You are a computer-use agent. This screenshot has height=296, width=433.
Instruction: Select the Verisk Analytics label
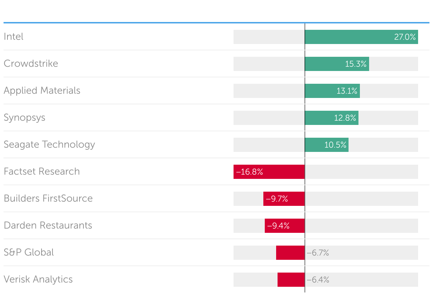coord(38,279)
